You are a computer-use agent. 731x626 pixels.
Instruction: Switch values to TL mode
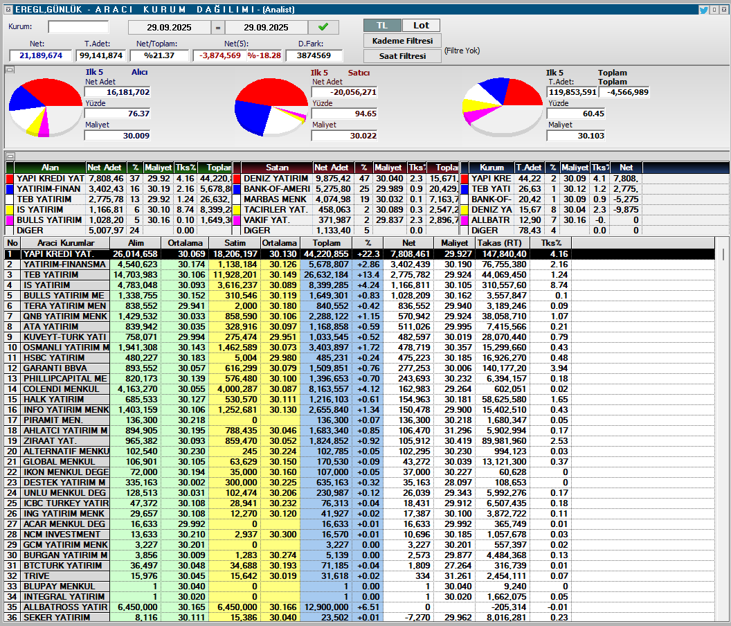click(382, 26)
